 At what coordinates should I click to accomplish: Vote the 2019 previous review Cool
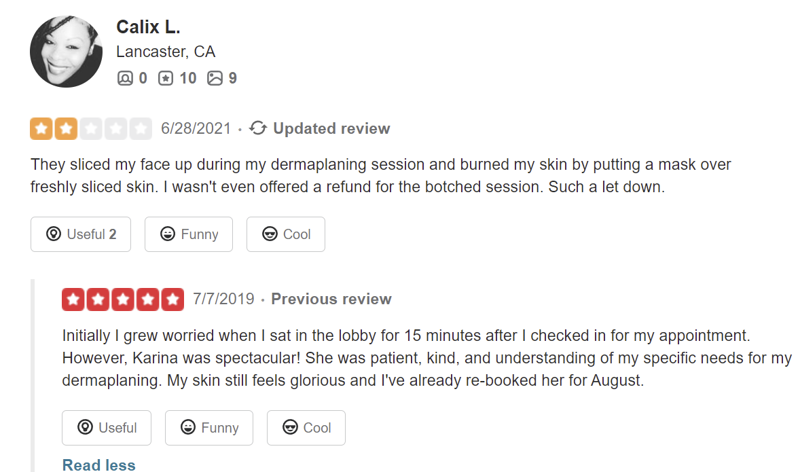(x=306, y=428)
